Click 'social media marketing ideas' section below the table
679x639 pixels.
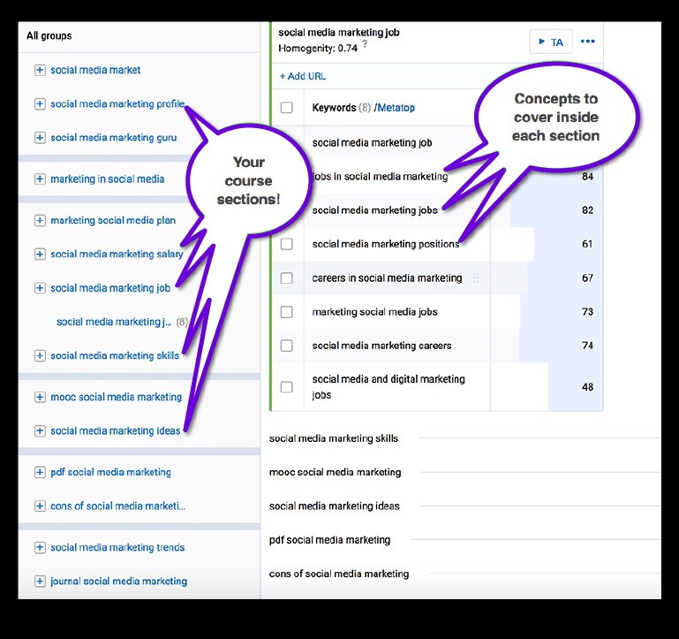pos(334,506)
